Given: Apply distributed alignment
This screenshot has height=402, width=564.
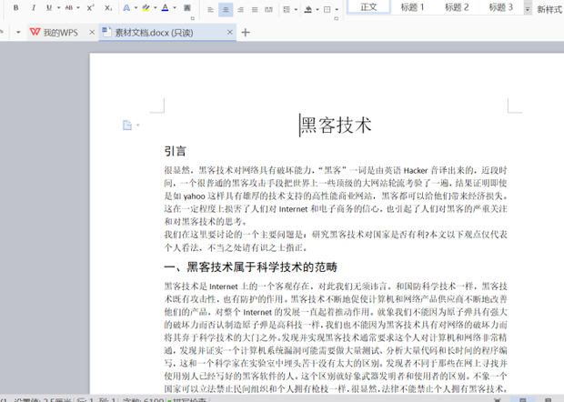Looking at the screenshot, I should (268, 10).
